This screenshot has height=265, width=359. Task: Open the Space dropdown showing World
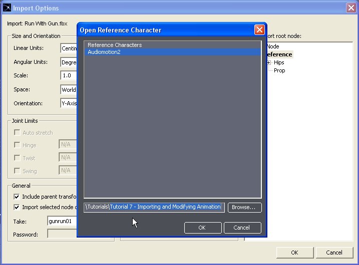pyautogui.click(x=69, y=90)
